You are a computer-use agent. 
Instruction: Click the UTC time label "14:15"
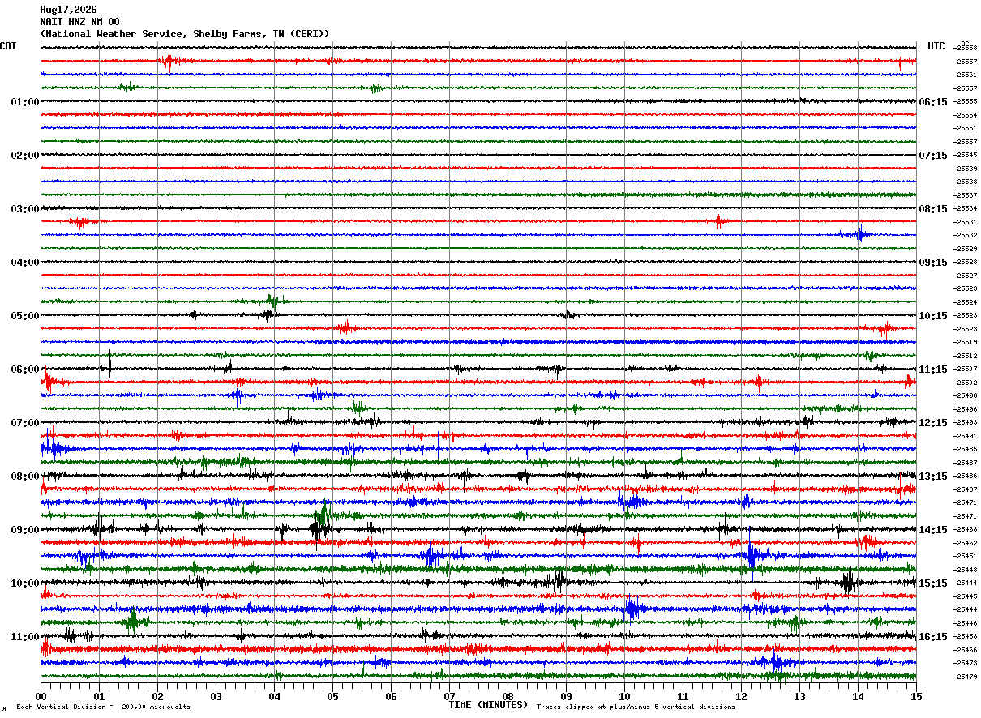933,530
